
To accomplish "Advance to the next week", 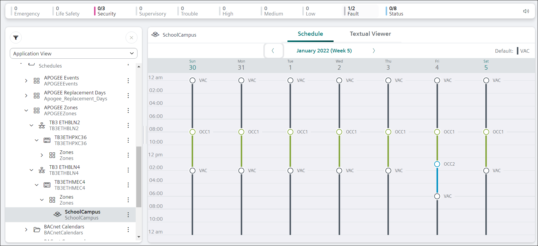I will (x=374, y=51).
